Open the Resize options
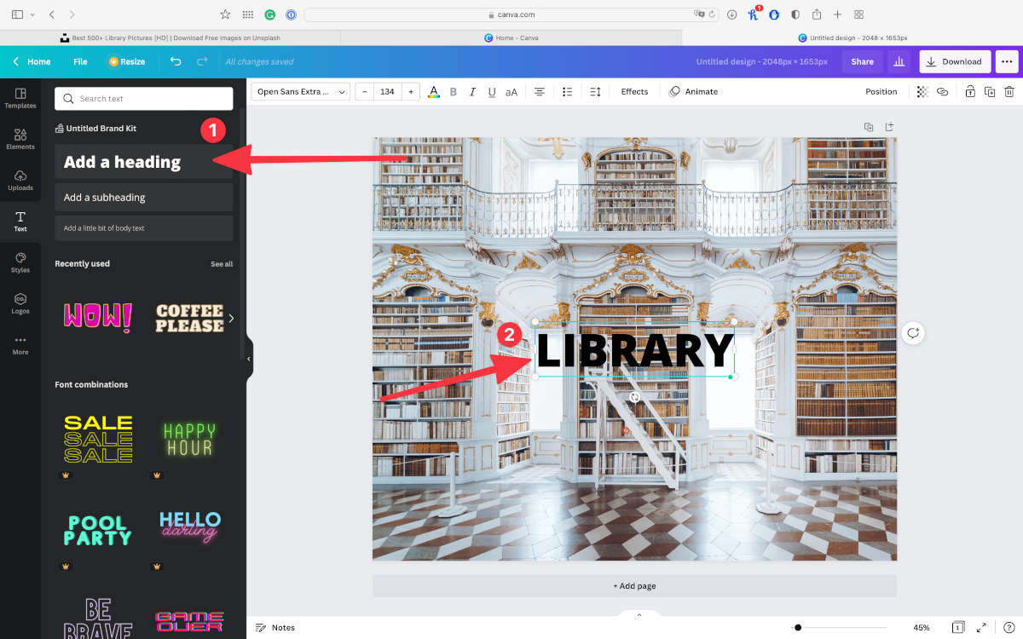This screenshot has height=639, width=1023. click(x=126, y=61)
